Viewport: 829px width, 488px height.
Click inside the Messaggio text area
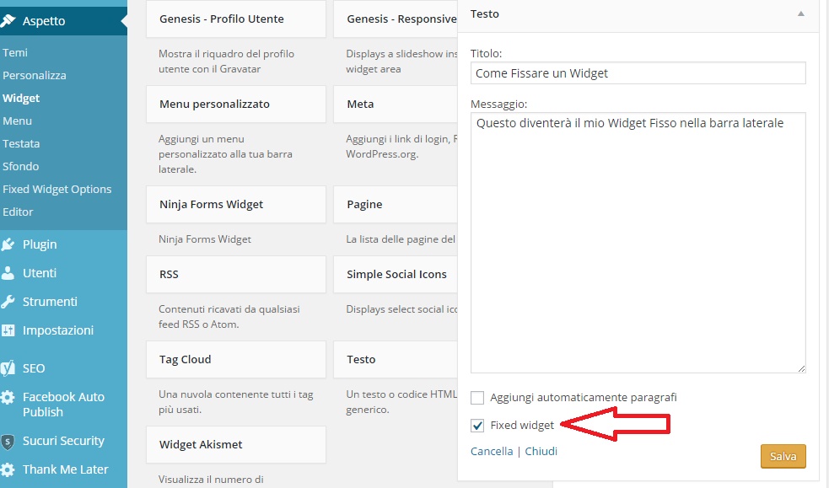click(638, 243)
